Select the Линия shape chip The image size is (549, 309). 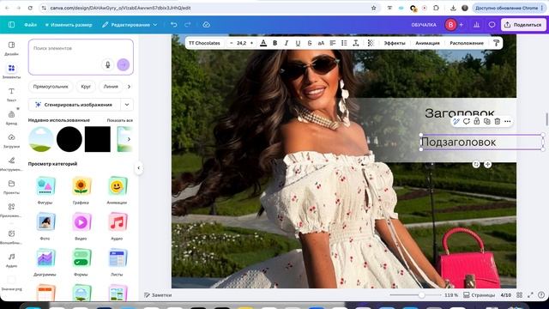point(111,87)
